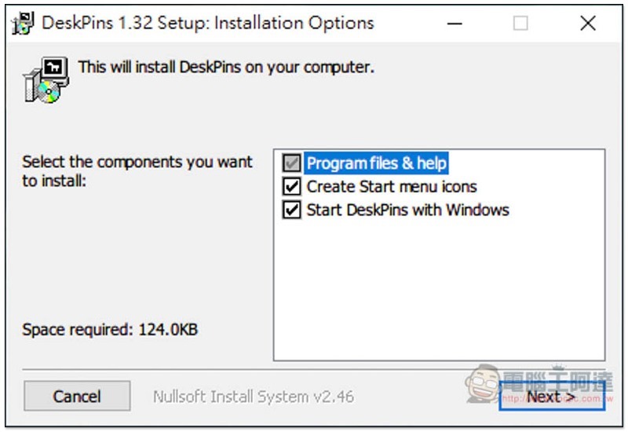Click empty area of the components list
The width and height of the screenshot is (628, 432).
(x=439, y=288)
